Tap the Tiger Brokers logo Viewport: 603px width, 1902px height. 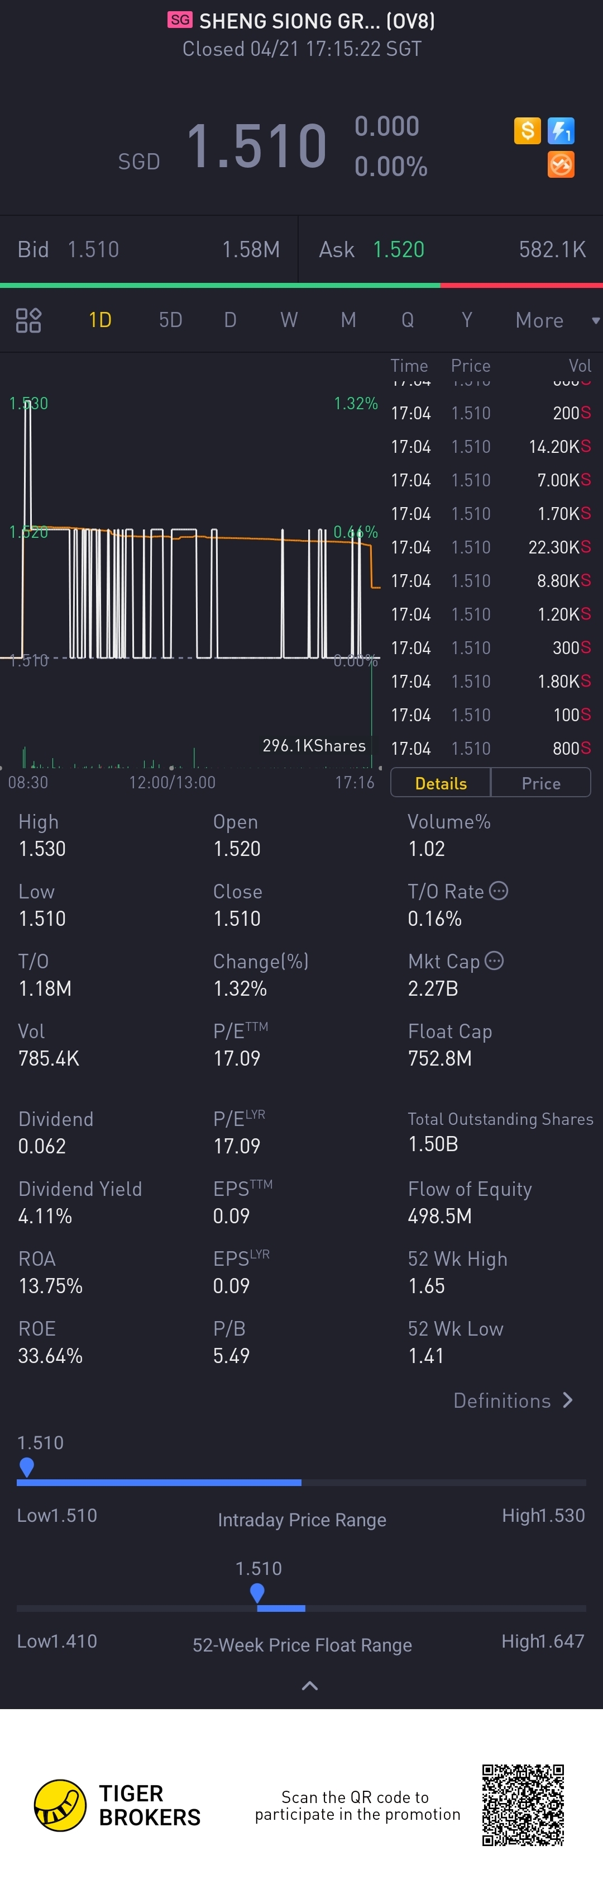click(60, 1805)
